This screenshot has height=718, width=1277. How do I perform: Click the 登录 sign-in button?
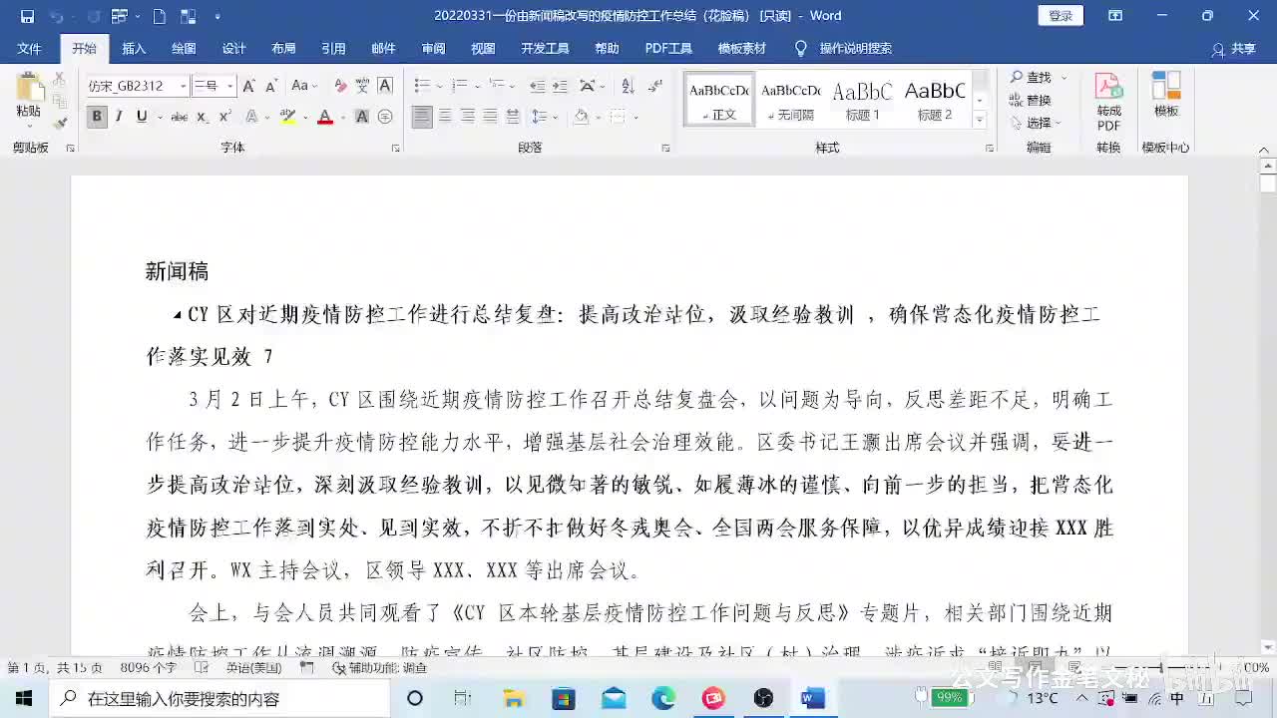coord(1061,16)
